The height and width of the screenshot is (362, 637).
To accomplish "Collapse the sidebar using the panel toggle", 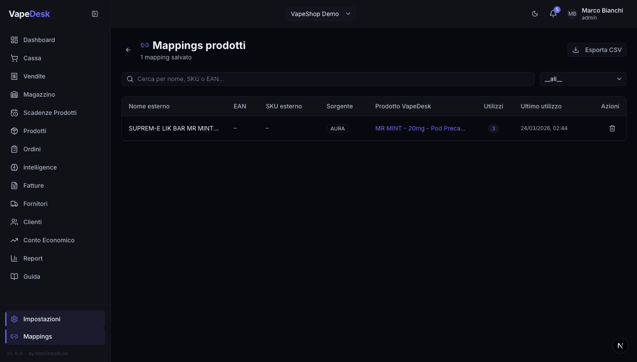I will click(94, 13).
